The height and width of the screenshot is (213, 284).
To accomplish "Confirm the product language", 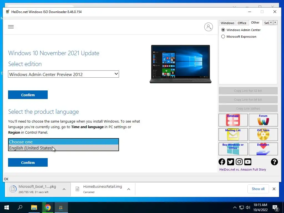I will click(28, 163).
